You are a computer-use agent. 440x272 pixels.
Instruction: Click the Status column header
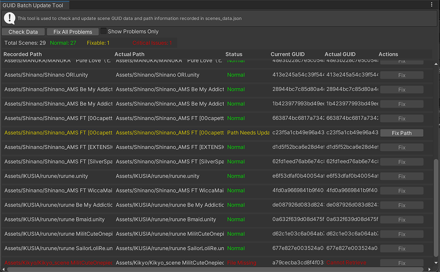[x=234, y=54]
